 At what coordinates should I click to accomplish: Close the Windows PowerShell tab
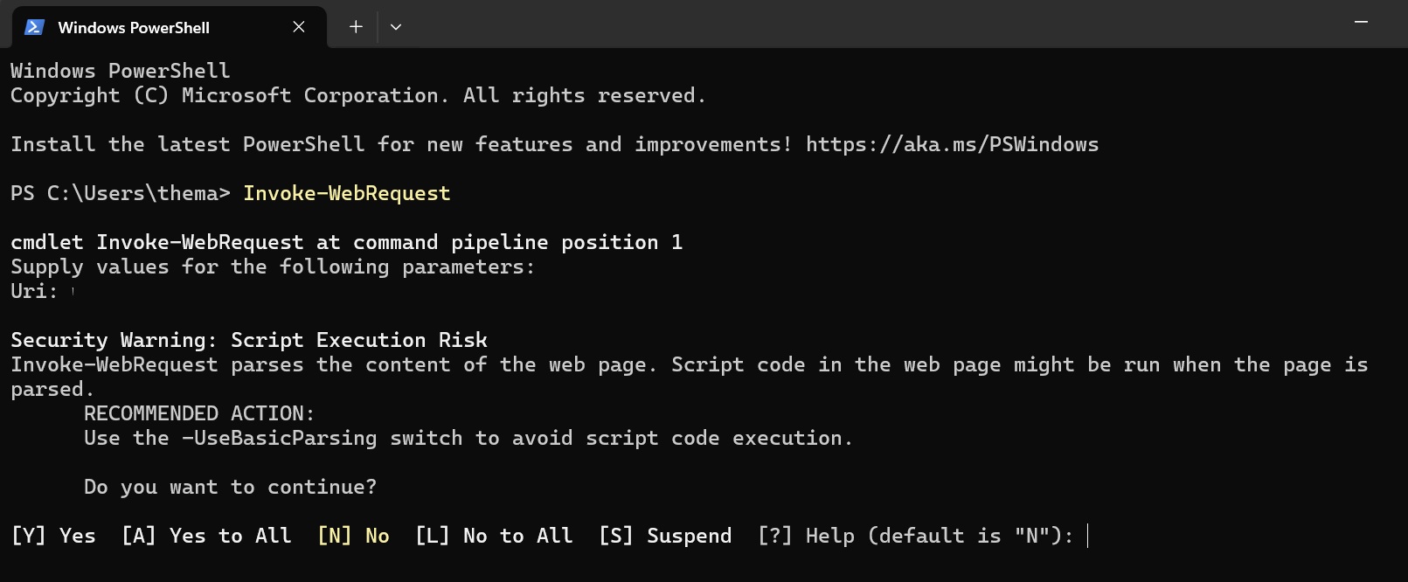click(x=299, y=27)
